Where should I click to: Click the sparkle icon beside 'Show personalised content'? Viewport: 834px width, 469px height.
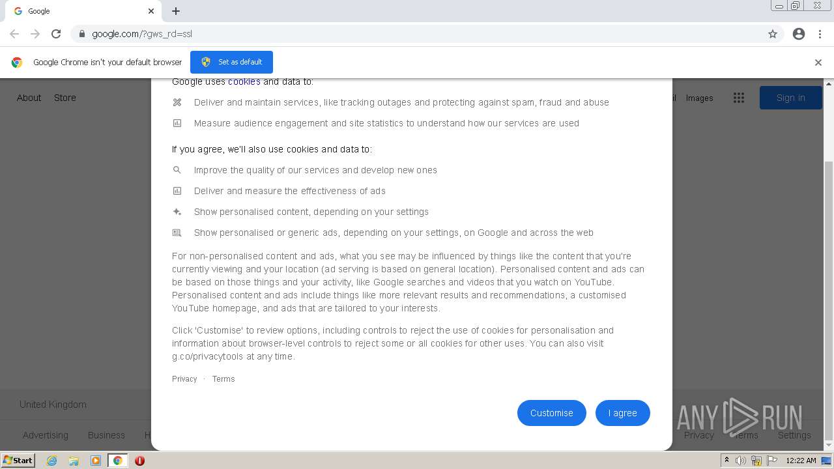tap(177, 212)
